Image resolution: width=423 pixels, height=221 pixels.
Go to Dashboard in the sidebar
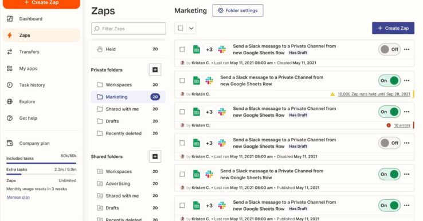coord(41,18)
